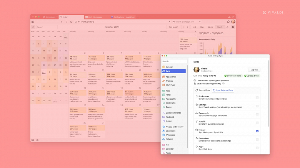Viewport: 300px width, 168px height.
Task: Uncheck the History sync checkbox
Action: [x=257, y=131]
